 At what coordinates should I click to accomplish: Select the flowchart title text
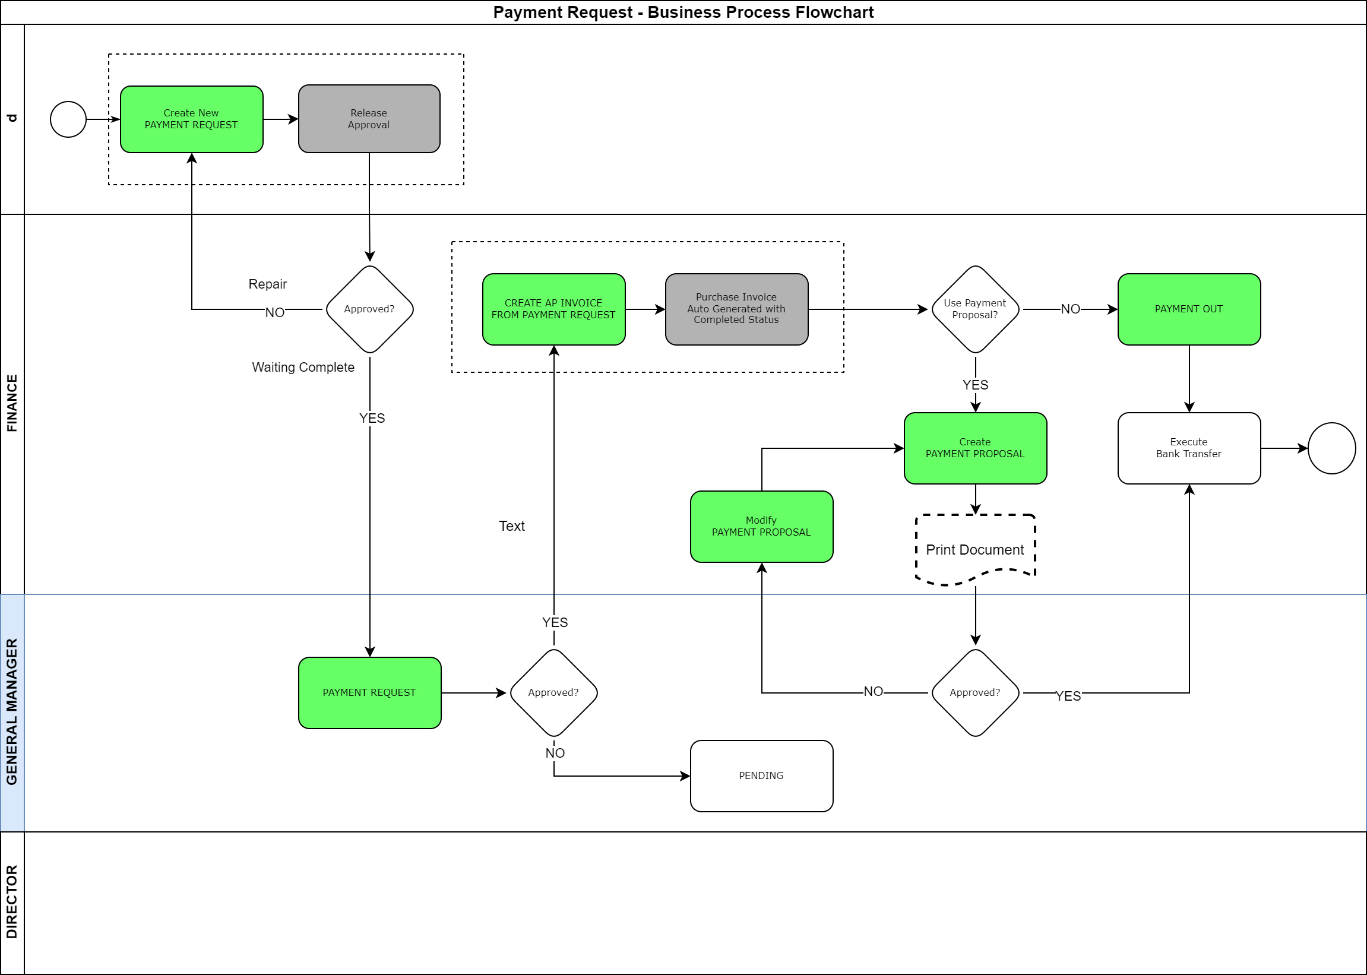pos(682,12)
